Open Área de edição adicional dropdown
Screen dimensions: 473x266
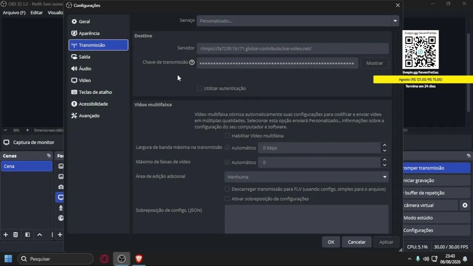(x=306, y=177)
